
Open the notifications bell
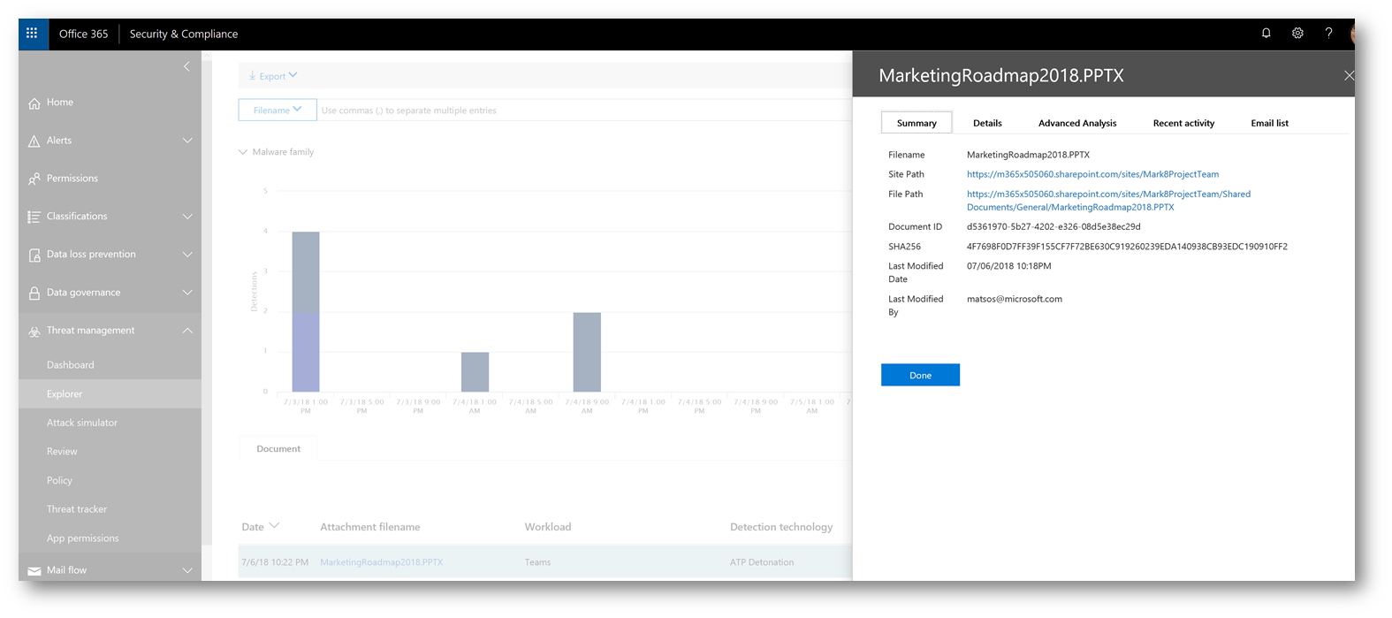coord(1266,34)
